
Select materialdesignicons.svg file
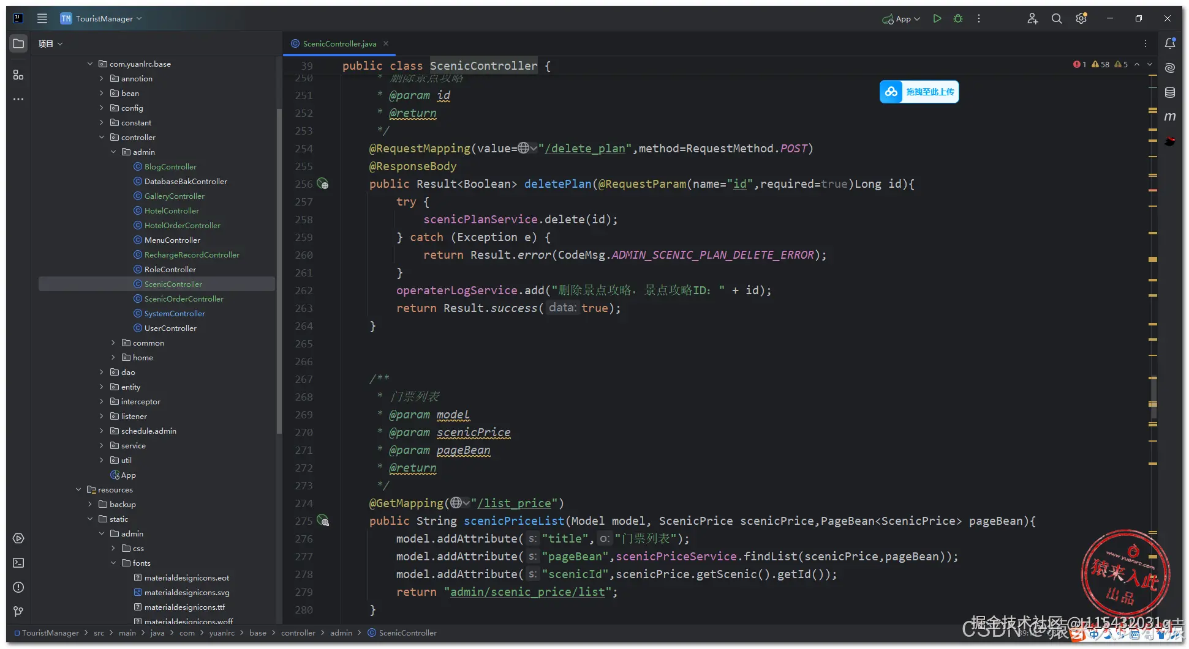click(x=187, y=592)
